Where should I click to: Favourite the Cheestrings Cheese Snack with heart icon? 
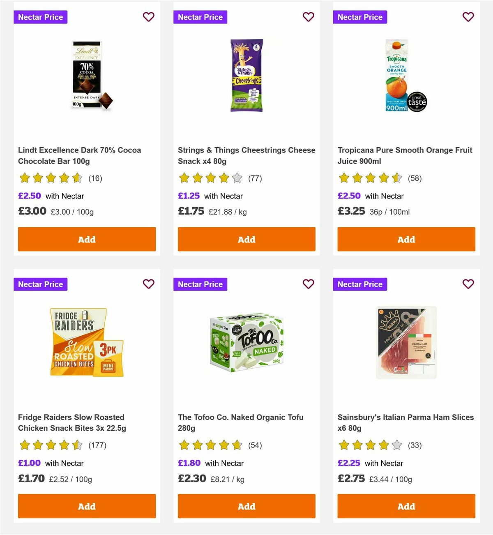click(x=308, y=17)
